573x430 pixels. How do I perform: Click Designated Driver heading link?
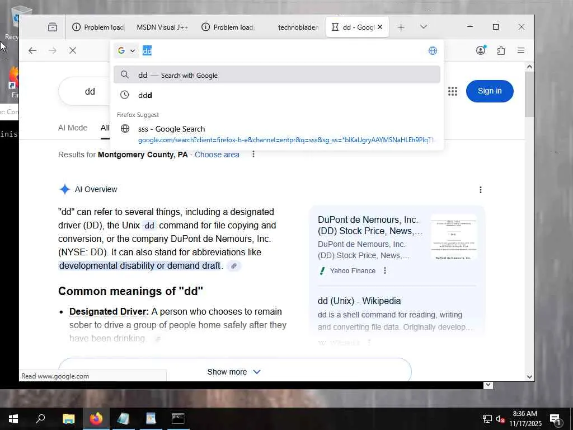coord(109,311)
